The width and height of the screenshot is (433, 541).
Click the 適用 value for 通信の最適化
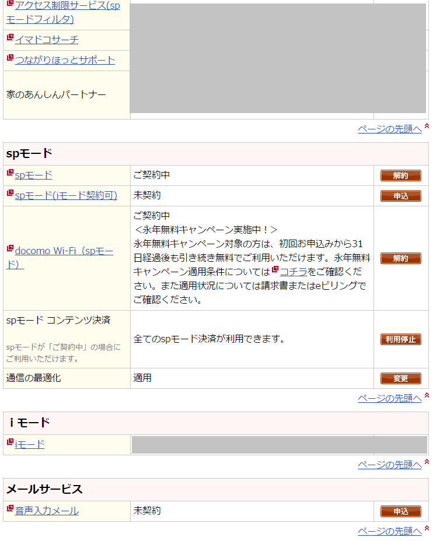142,378
